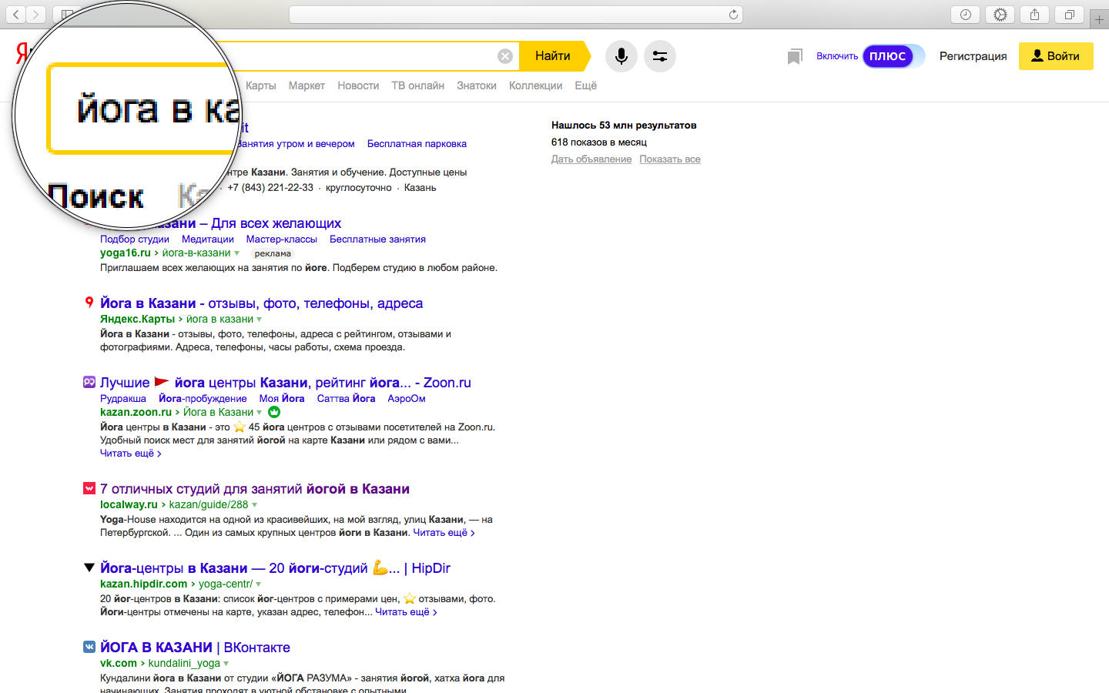Image resolution: width=1109 pixels, height=693 pixels.
Task: Switch to Карты tab
Action: click(261, 85)
